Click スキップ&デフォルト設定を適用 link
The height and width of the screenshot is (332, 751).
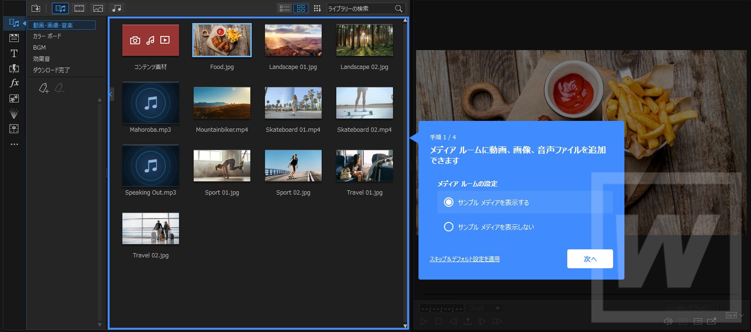[465, 259]
